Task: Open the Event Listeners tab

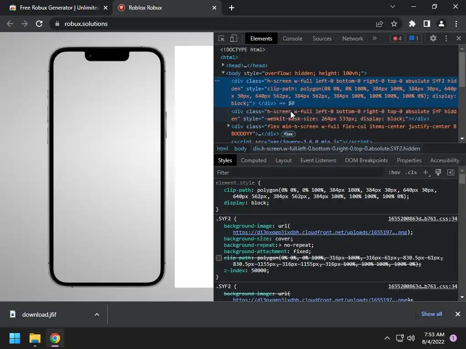Action: 318,160
